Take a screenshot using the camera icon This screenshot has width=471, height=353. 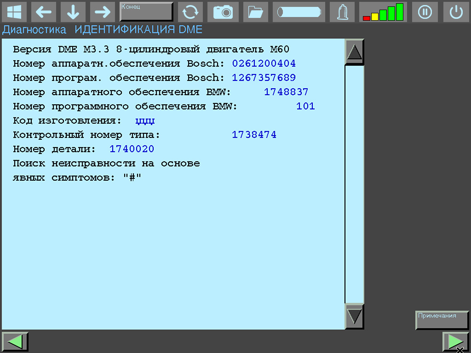[223, 12]
